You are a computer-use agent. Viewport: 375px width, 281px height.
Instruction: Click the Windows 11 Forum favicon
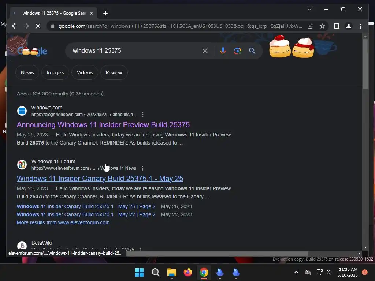(22, 165)
